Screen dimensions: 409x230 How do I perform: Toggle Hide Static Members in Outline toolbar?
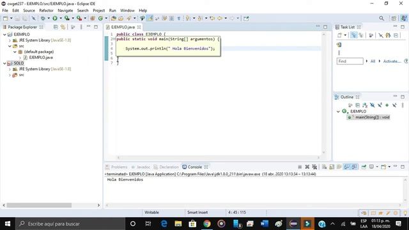380,105
